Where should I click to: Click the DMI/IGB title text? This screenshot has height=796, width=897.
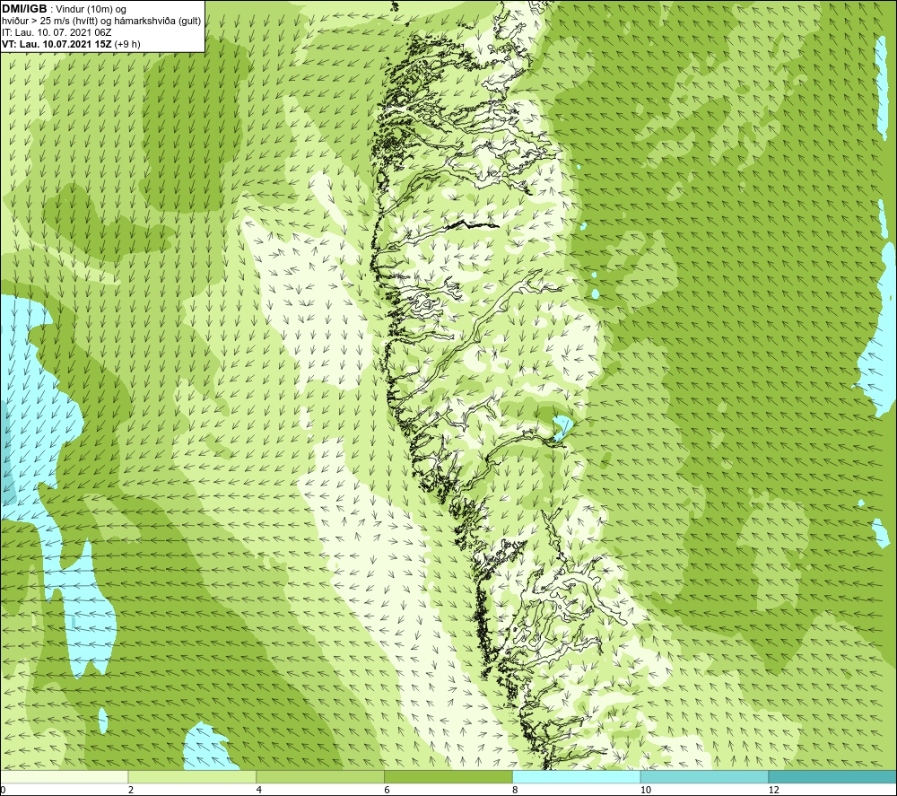click(24, 9)
